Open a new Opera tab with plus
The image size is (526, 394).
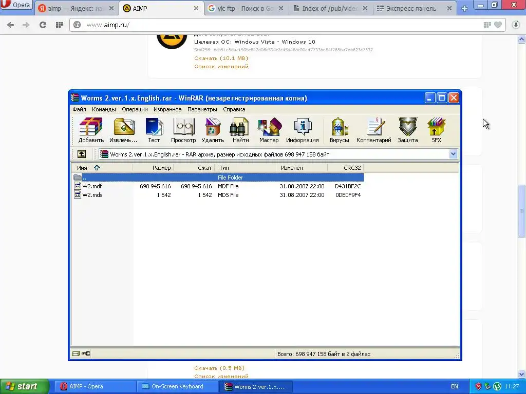point(464,8)
